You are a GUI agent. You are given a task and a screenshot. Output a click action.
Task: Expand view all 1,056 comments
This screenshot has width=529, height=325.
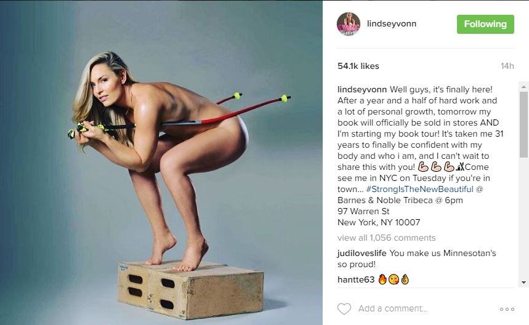(x=386, y=238)
